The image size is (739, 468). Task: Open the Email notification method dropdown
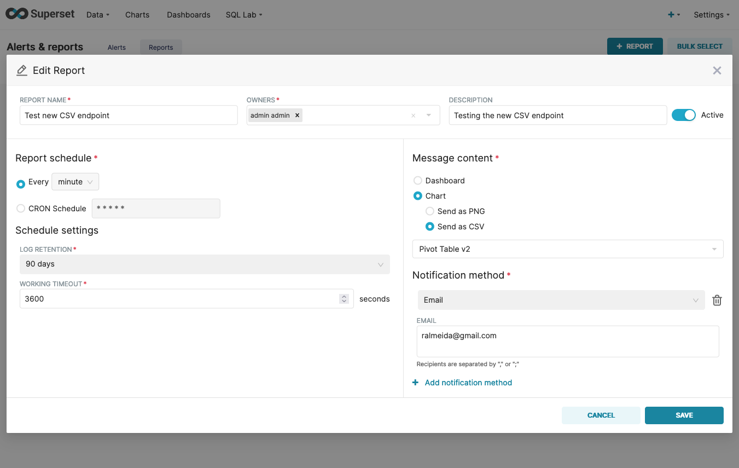[561, 300]
